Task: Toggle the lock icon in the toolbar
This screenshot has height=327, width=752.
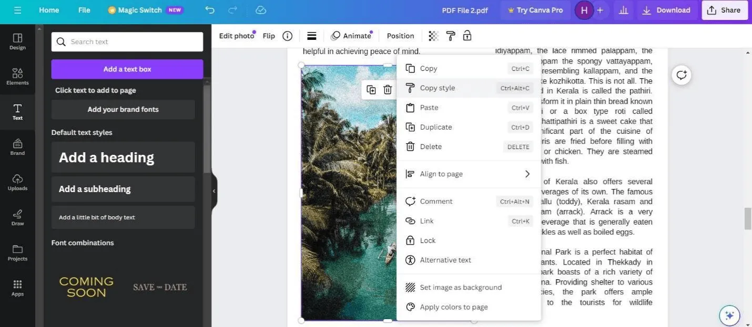Action: 467,35
